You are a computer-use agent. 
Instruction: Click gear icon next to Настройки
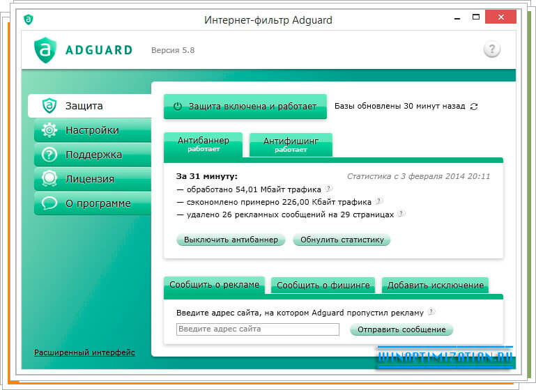click(49, 130)
